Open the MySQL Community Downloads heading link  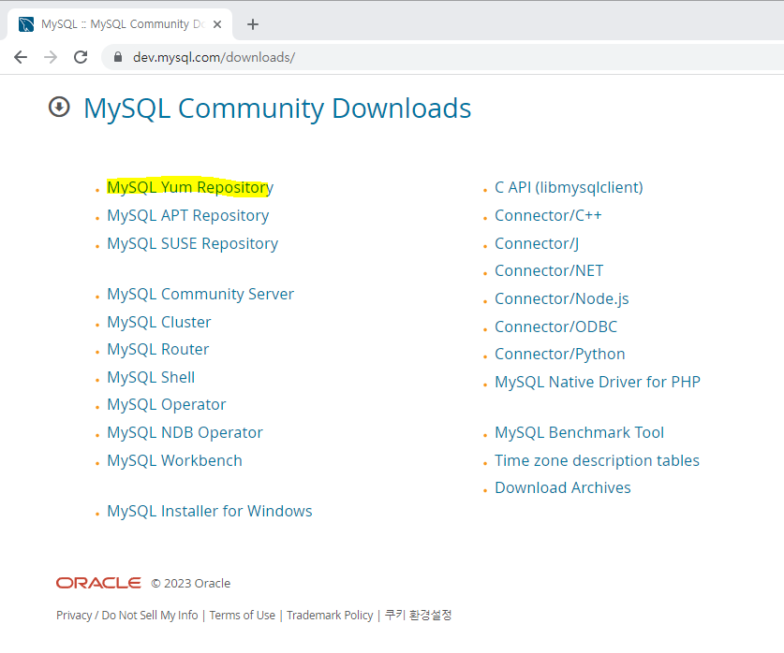277,109
